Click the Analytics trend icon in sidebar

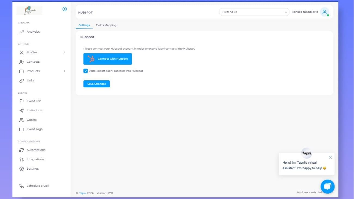(x=21, y=32)
